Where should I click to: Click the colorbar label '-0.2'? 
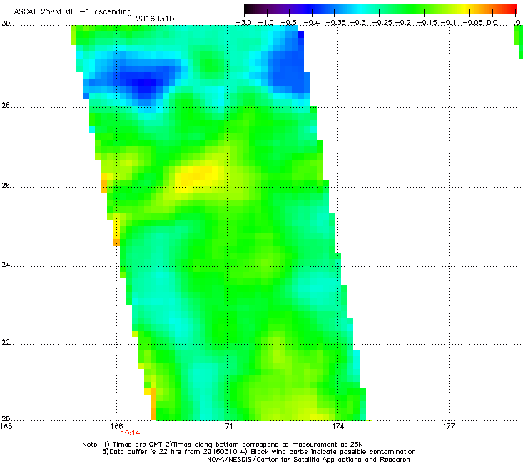(x=403, y=23)
